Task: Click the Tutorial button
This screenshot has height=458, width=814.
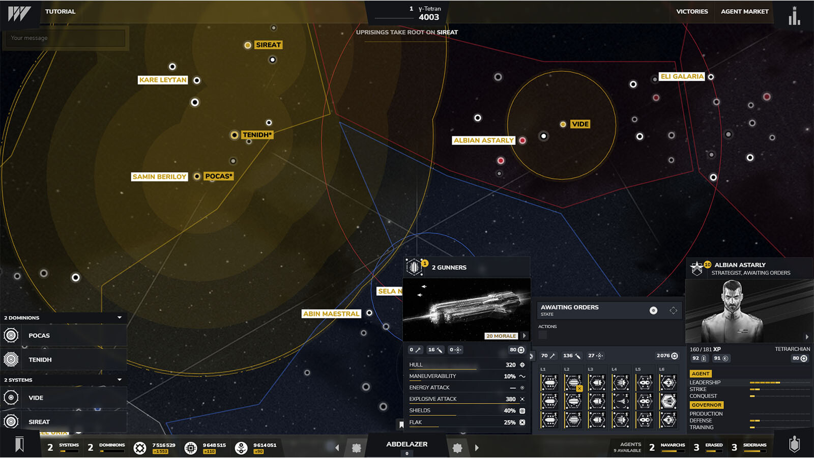Action: tap(60, 11)
